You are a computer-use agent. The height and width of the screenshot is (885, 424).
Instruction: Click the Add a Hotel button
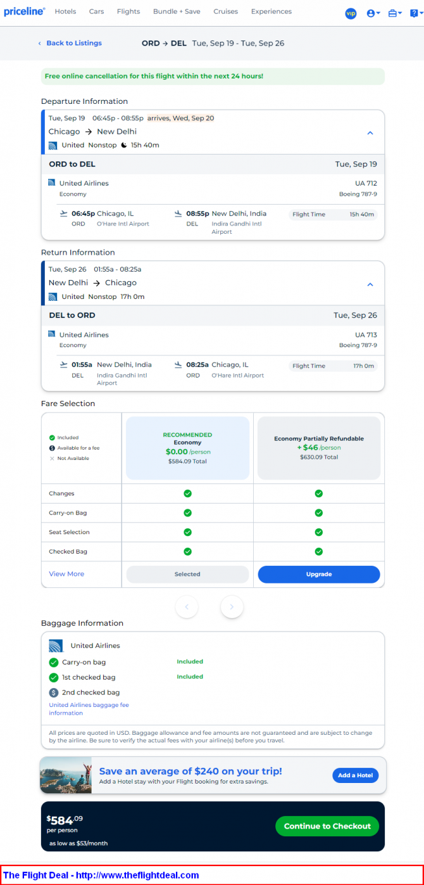pyautogui.click(x=355, y=775)
